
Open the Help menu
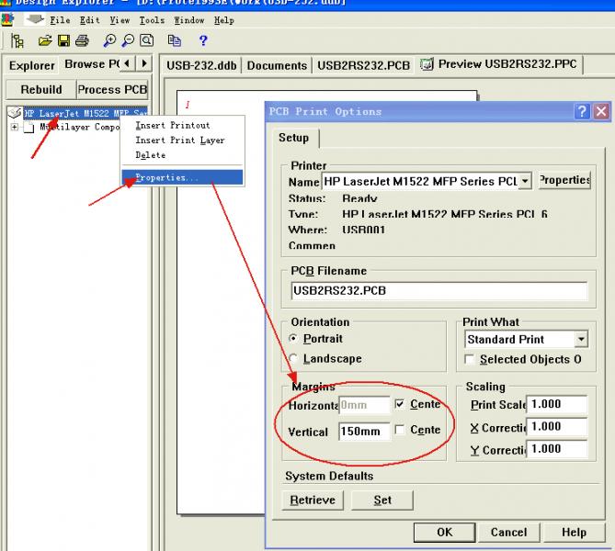[224, 20]
